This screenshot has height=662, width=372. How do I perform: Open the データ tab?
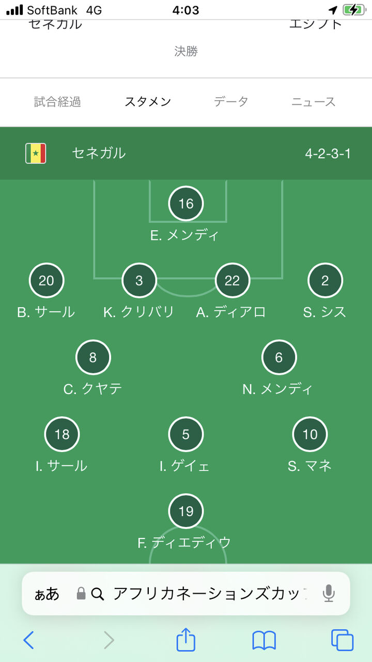pos(231,102)
